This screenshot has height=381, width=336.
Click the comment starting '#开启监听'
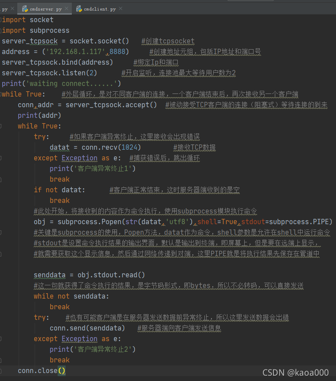(x=179, y=73)
